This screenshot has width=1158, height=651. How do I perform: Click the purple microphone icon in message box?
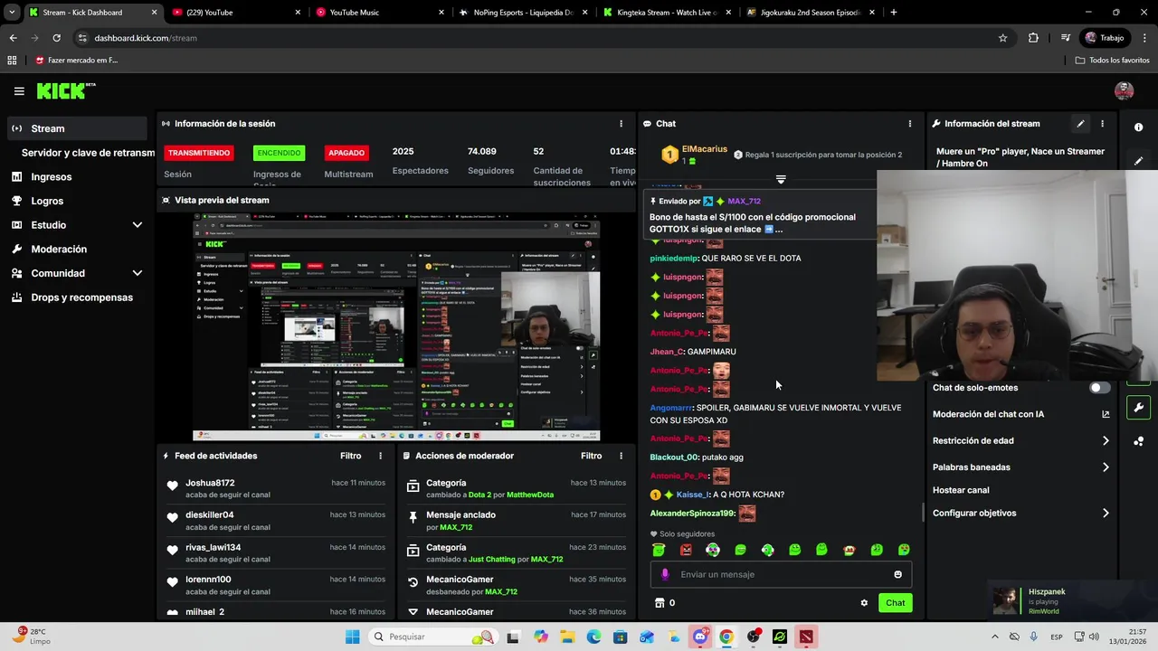coord(665,574)
